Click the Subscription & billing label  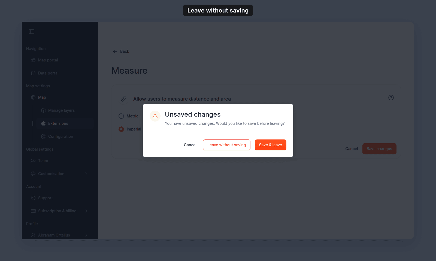tap(57, 211)
